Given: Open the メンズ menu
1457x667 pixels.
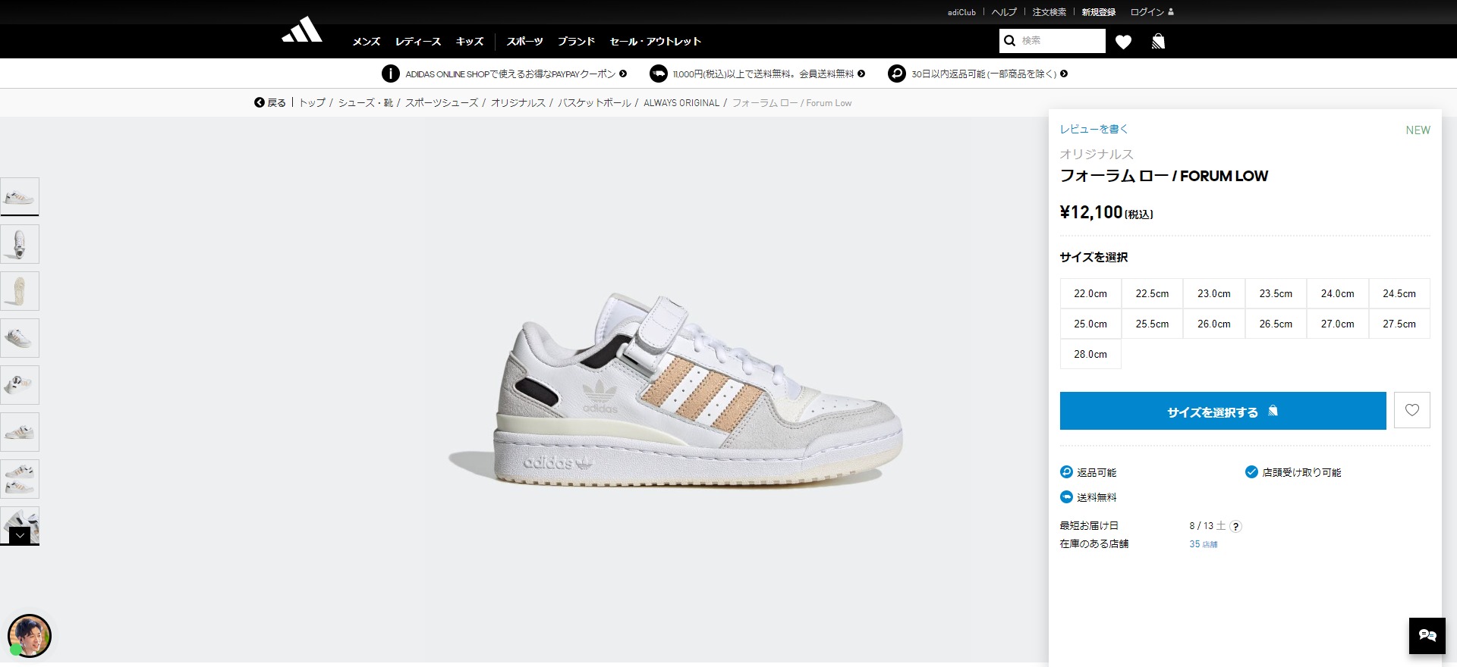Looking at the screenshot, I should click(367, 42).
